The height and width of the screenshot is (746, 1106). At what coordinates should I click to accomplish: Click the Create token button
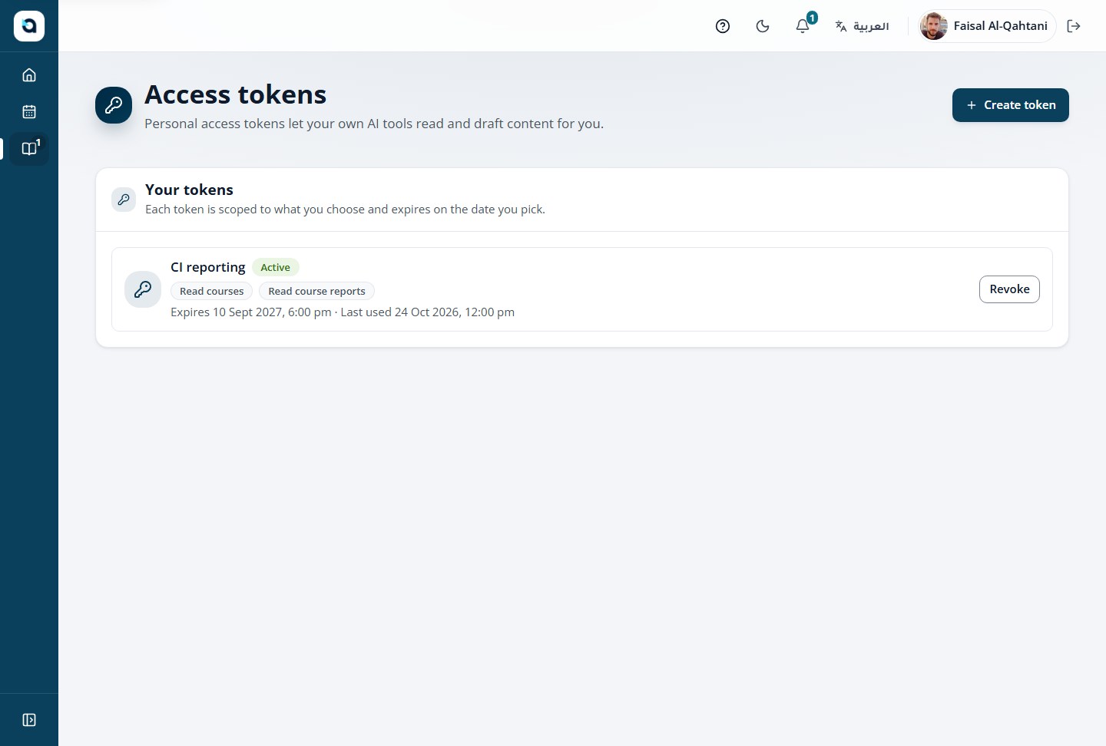(x=1011, y=105)
